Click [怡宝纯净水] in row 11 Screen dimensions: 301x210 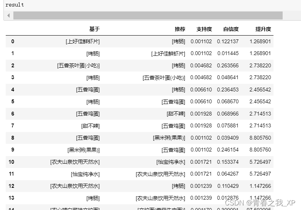tap(85, 174)
